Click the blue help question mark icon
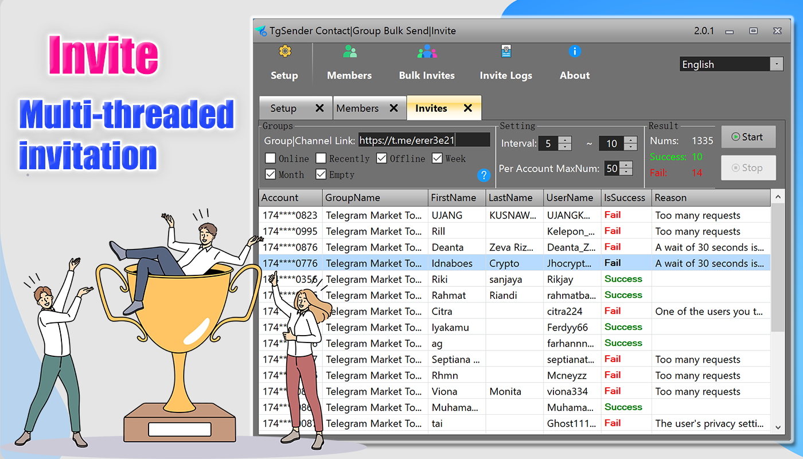This screenshot has height=459, width=803. click(484, 175)
